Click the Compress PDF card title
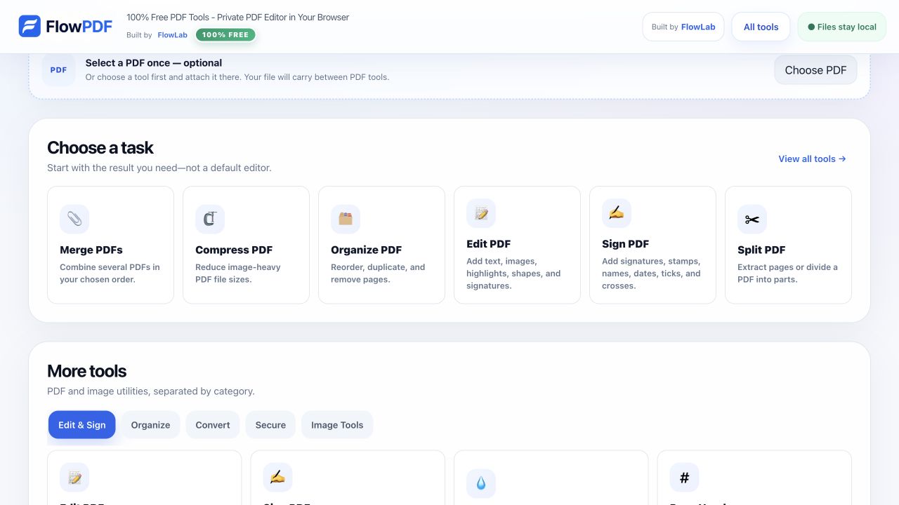This screenshot has width=899, height=505. tap(234, 250)
